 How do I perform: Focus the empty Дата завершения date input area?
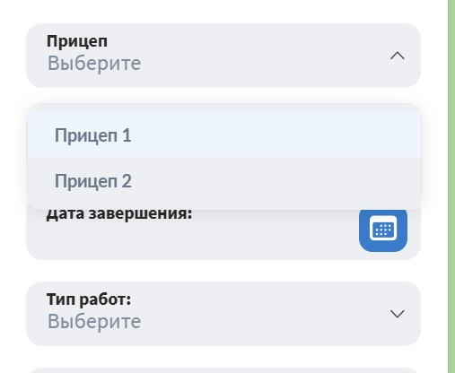coord(191,239)
